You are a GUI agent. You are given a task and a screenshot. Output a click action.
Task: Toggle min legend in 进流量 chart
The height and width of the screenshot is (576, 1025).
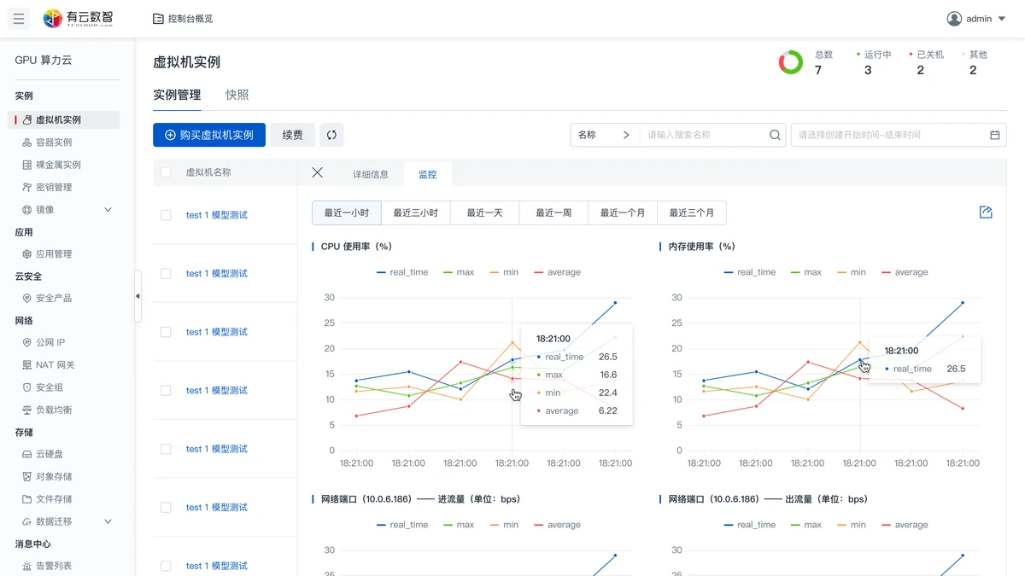(x=504, y=525)
